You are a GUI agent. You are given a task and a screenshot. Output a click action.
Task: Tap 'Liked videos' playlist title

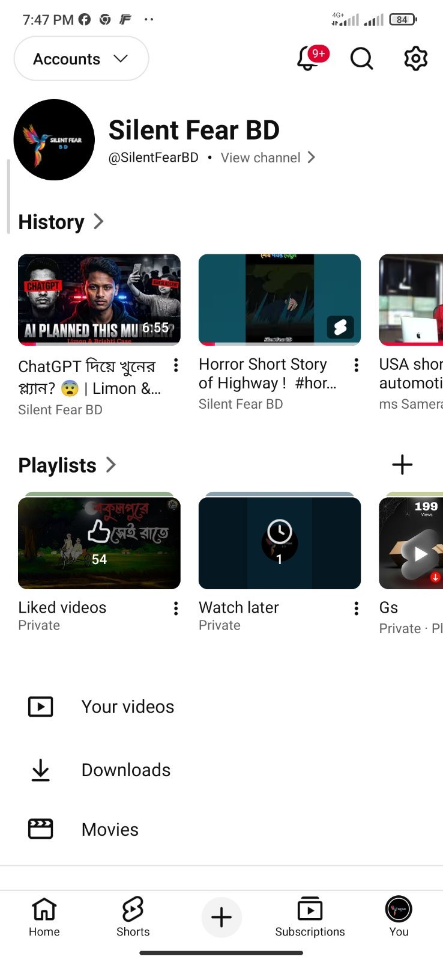[x=62, y=607]
